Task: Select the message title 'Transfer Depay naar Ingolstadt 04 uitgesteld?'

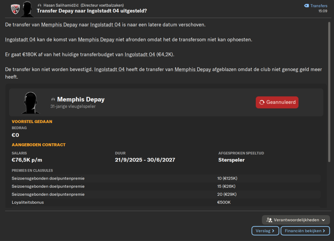Action: coord(92,11)
